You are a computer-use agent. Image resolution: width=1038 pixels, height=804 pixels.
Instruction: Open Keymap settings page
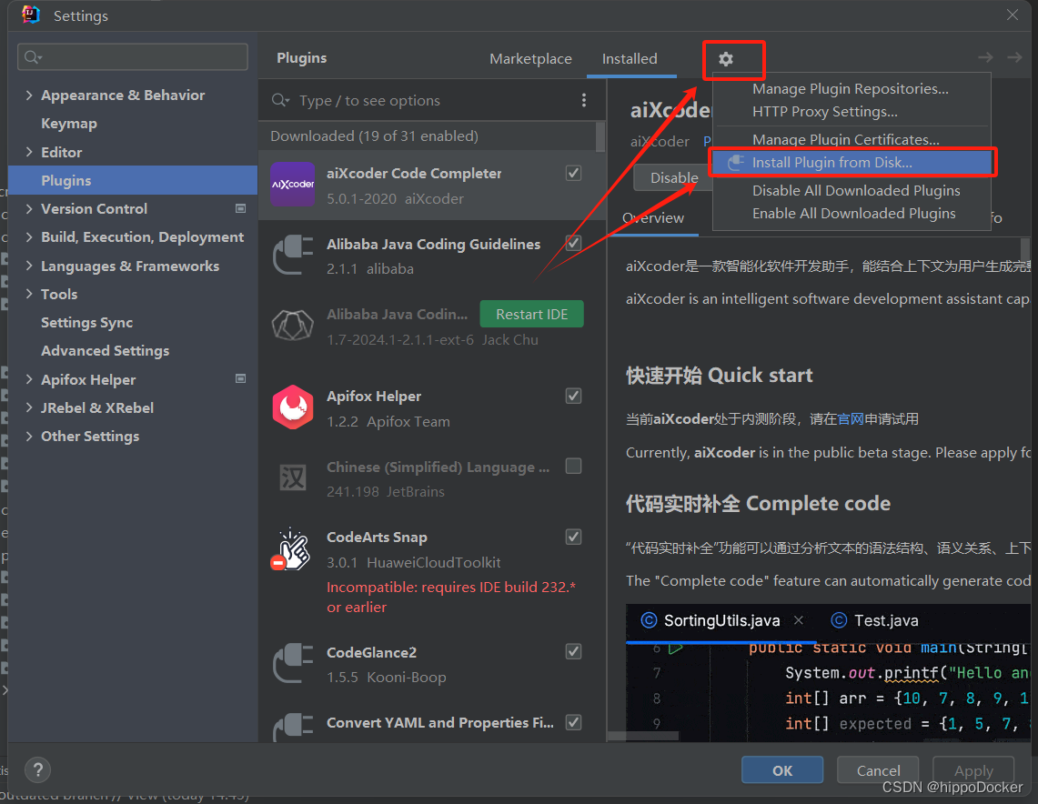coord(69,124)
